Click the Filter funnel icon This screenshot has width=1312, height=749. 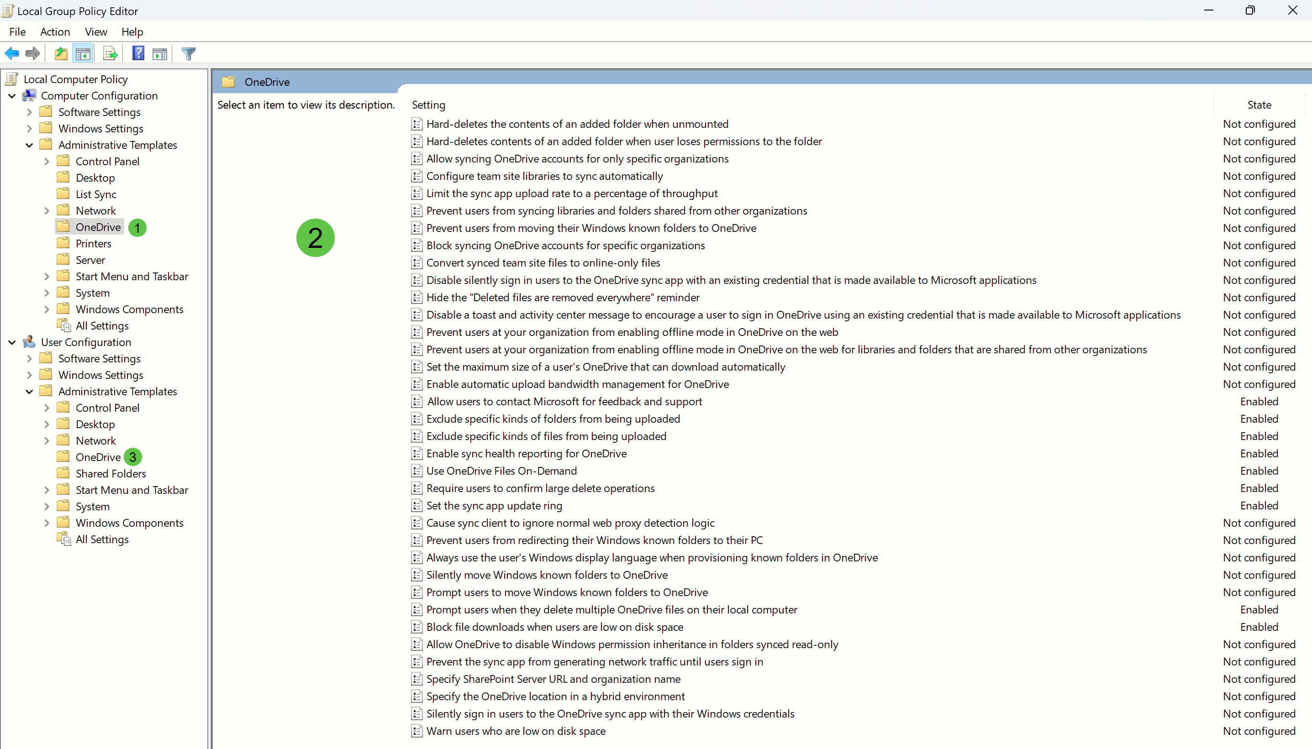[x=189, y=53]
